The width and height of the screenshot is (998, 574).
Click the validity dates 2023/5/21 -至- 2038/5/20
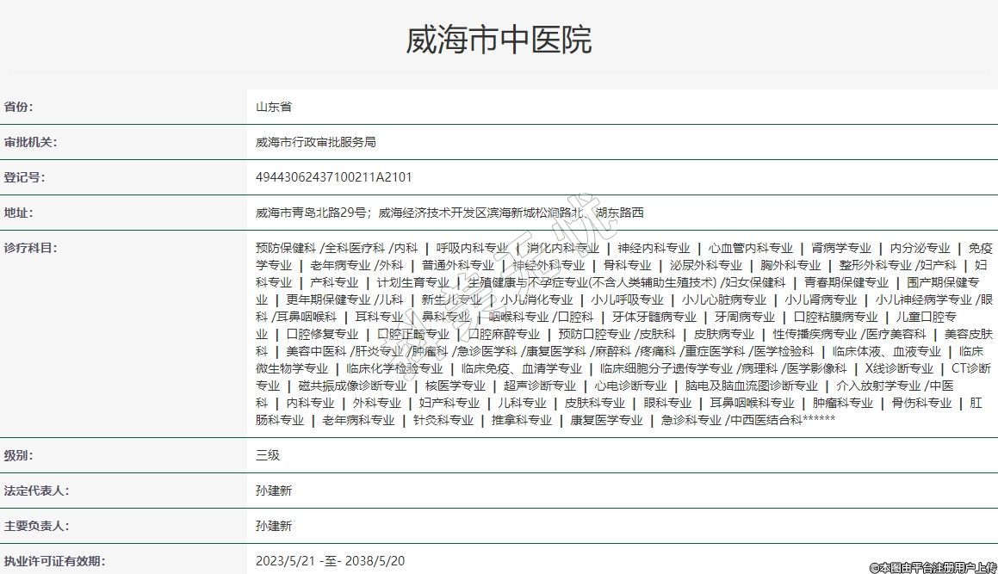pos(330,561)
